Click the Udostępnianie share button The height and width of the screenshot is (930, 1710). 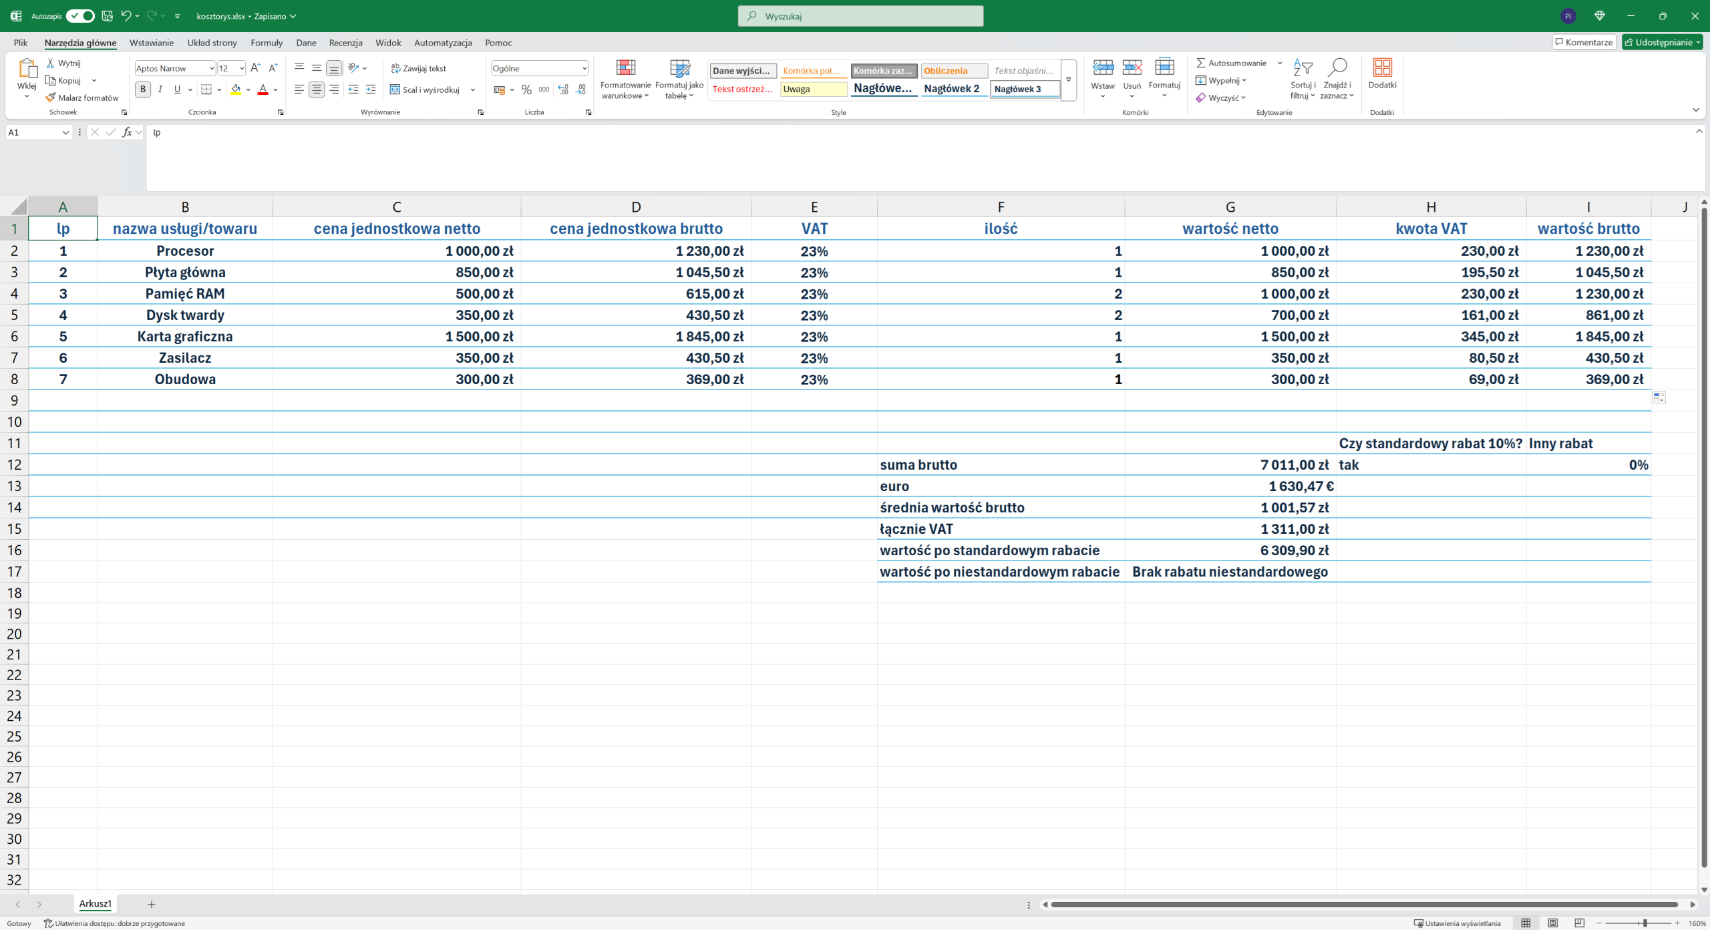(x=1662, y=42)
